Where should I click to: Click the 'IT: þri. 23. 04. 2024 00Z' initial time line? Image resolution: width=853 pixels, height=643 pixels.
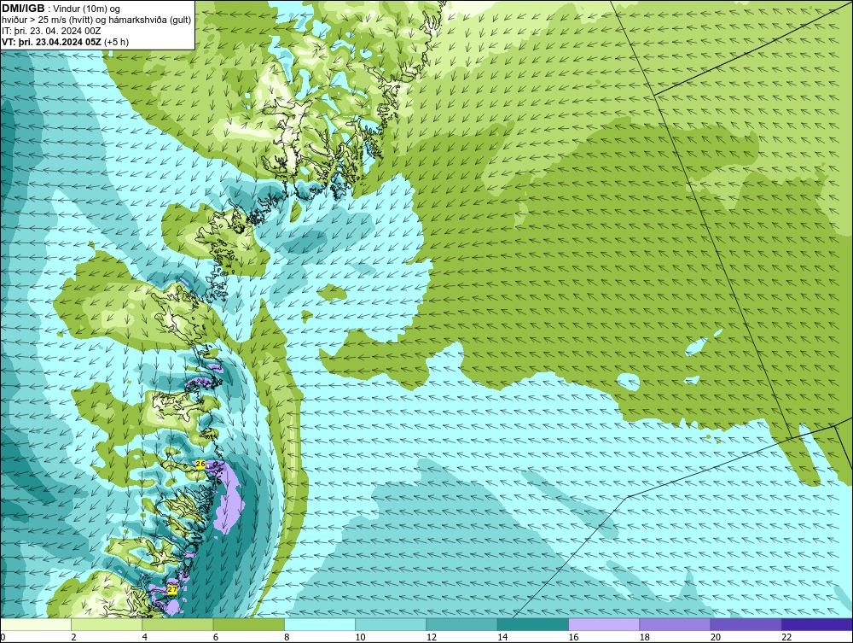click(x=51, y=31)
